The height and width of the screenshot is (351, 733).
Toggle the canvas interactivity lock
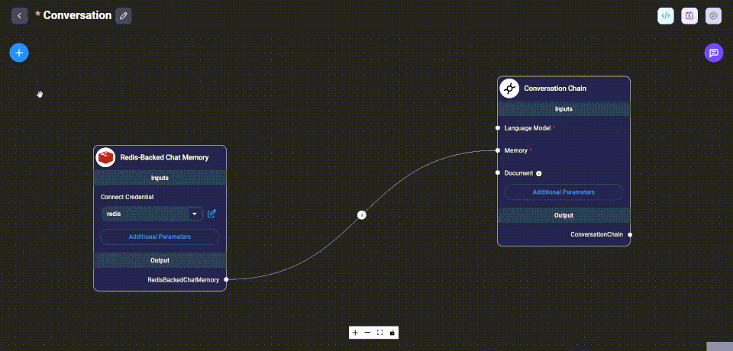[x=392, y=333]
